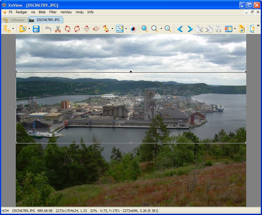Screen dimensions: 262x215
Task: Click the XnView title bar app icon
Action: [x=4, y=5]
